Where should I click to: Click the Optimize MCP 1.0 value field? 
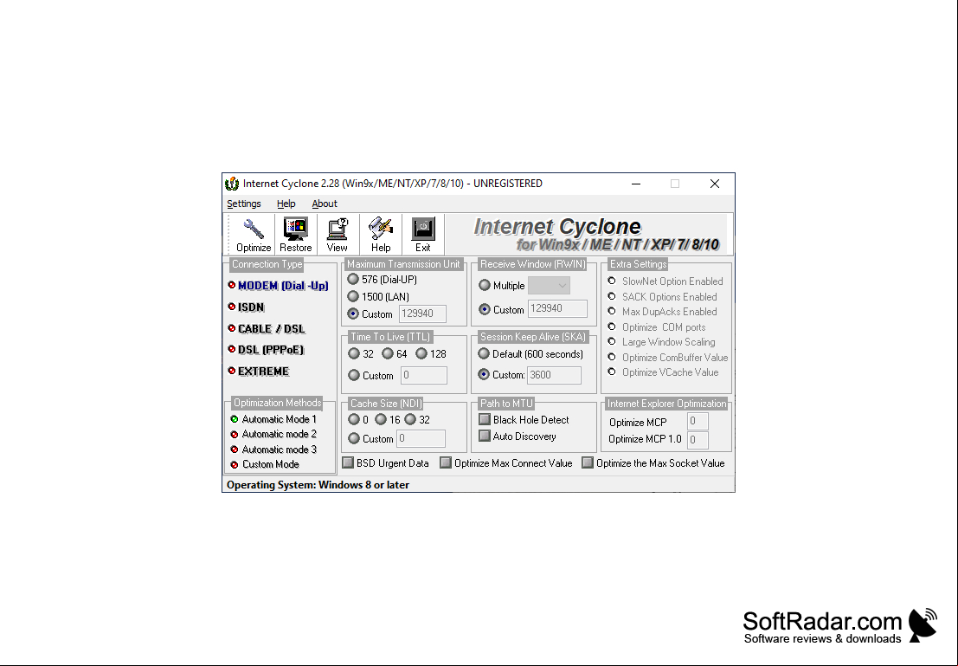[698, 440]
